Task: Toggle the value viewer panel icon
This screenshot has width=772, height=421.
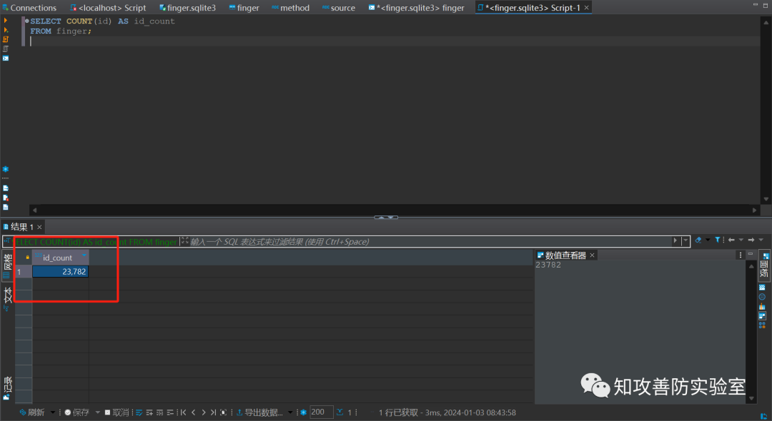Action: (762, 316)
